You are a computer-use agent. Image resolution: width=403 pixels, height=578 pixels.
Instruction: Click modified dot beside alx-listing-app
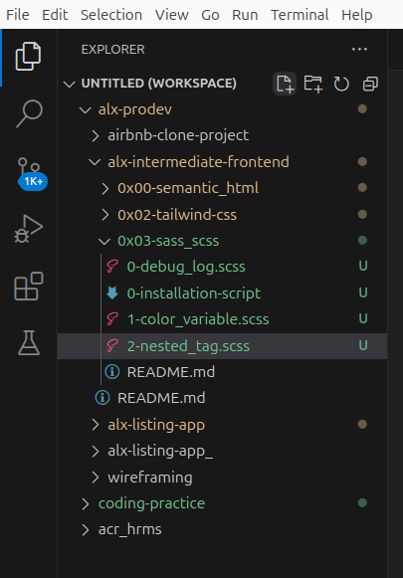click(x=362, y=424)
